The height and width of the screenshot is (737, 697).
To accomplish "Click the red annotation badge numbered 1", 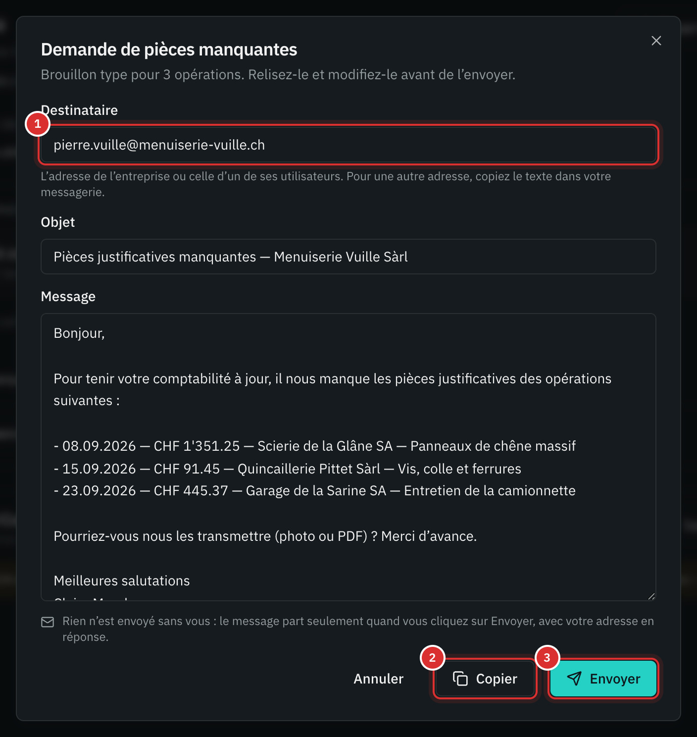I will tap(38, 124).
